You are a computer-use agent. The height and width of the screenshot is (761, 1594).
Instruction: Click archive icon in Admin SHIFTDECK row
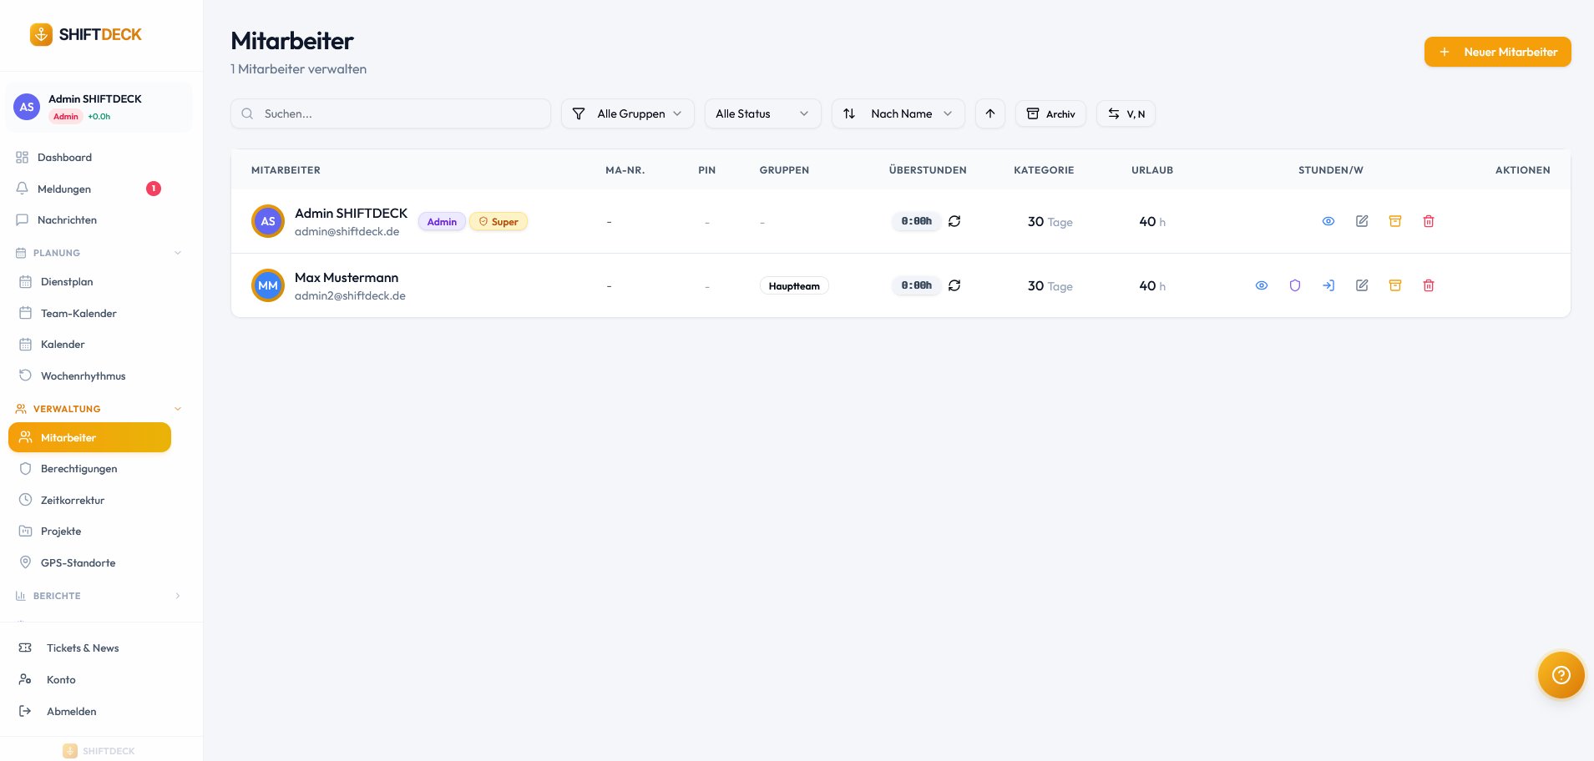click(1395, 221)
